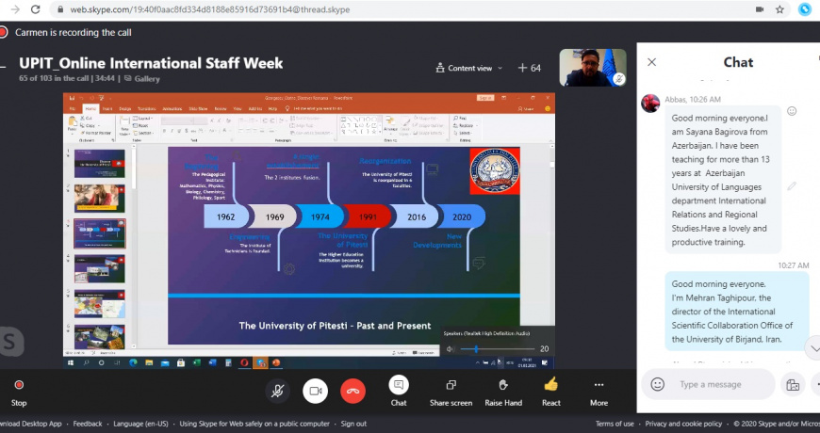
Task: Bookmark this page with the star icon
Action: coord(779,9)
